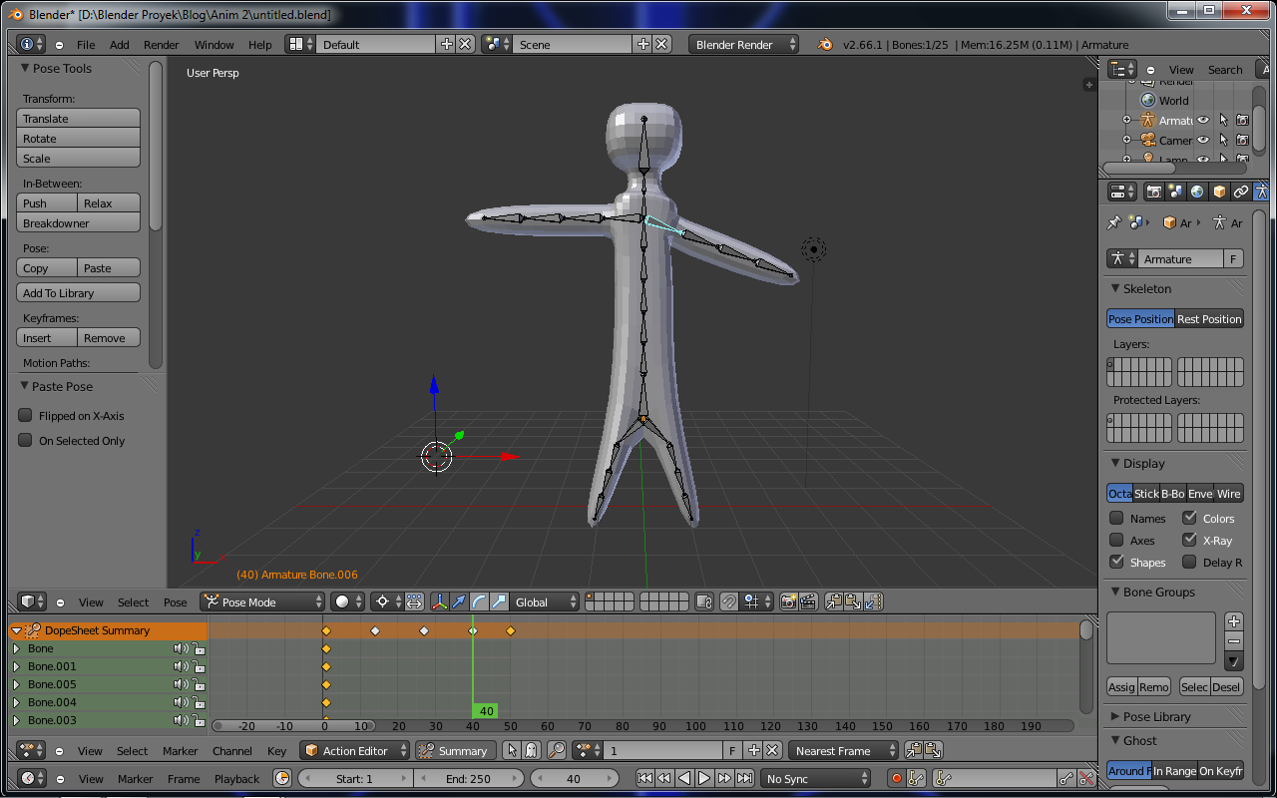Select the Armature icon in outliner
Image resolution: width=1277 pixels, height=798 pixels.
pos(1148,120)
